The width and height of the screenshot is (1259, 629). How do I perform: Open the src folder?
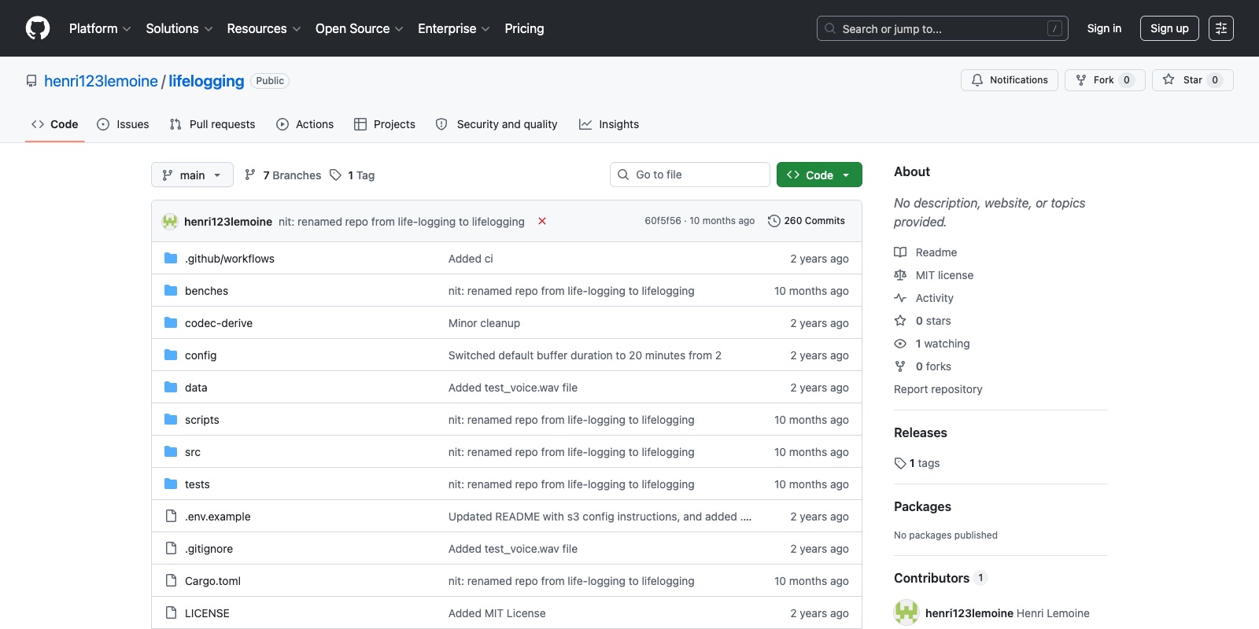(193, 452)
